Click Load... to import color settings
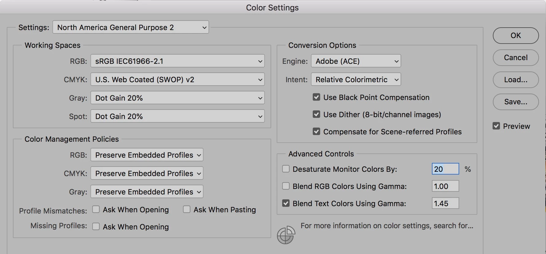Screen dimensions: 546x254 [516, 80]
